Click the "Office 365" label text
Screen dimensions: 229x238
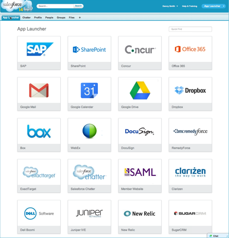tap(178, 66)
